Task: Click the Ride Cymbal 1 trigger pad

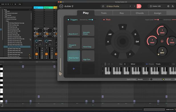Action: coord(74,56)
